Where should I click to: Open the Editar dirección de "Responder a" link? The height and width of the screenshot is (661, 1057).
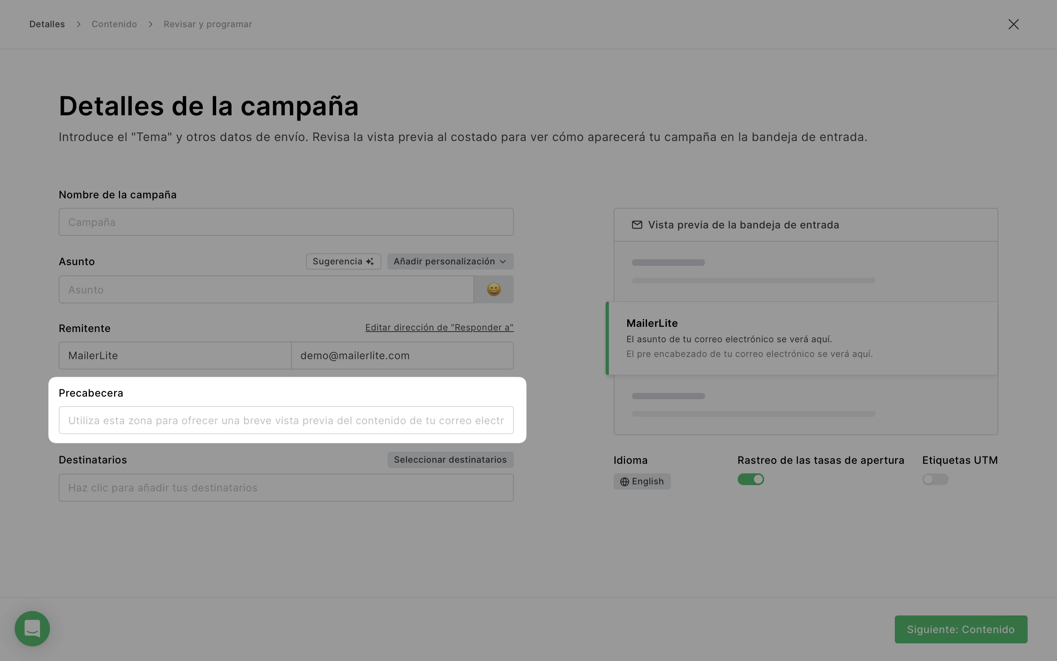pos(439,328)
